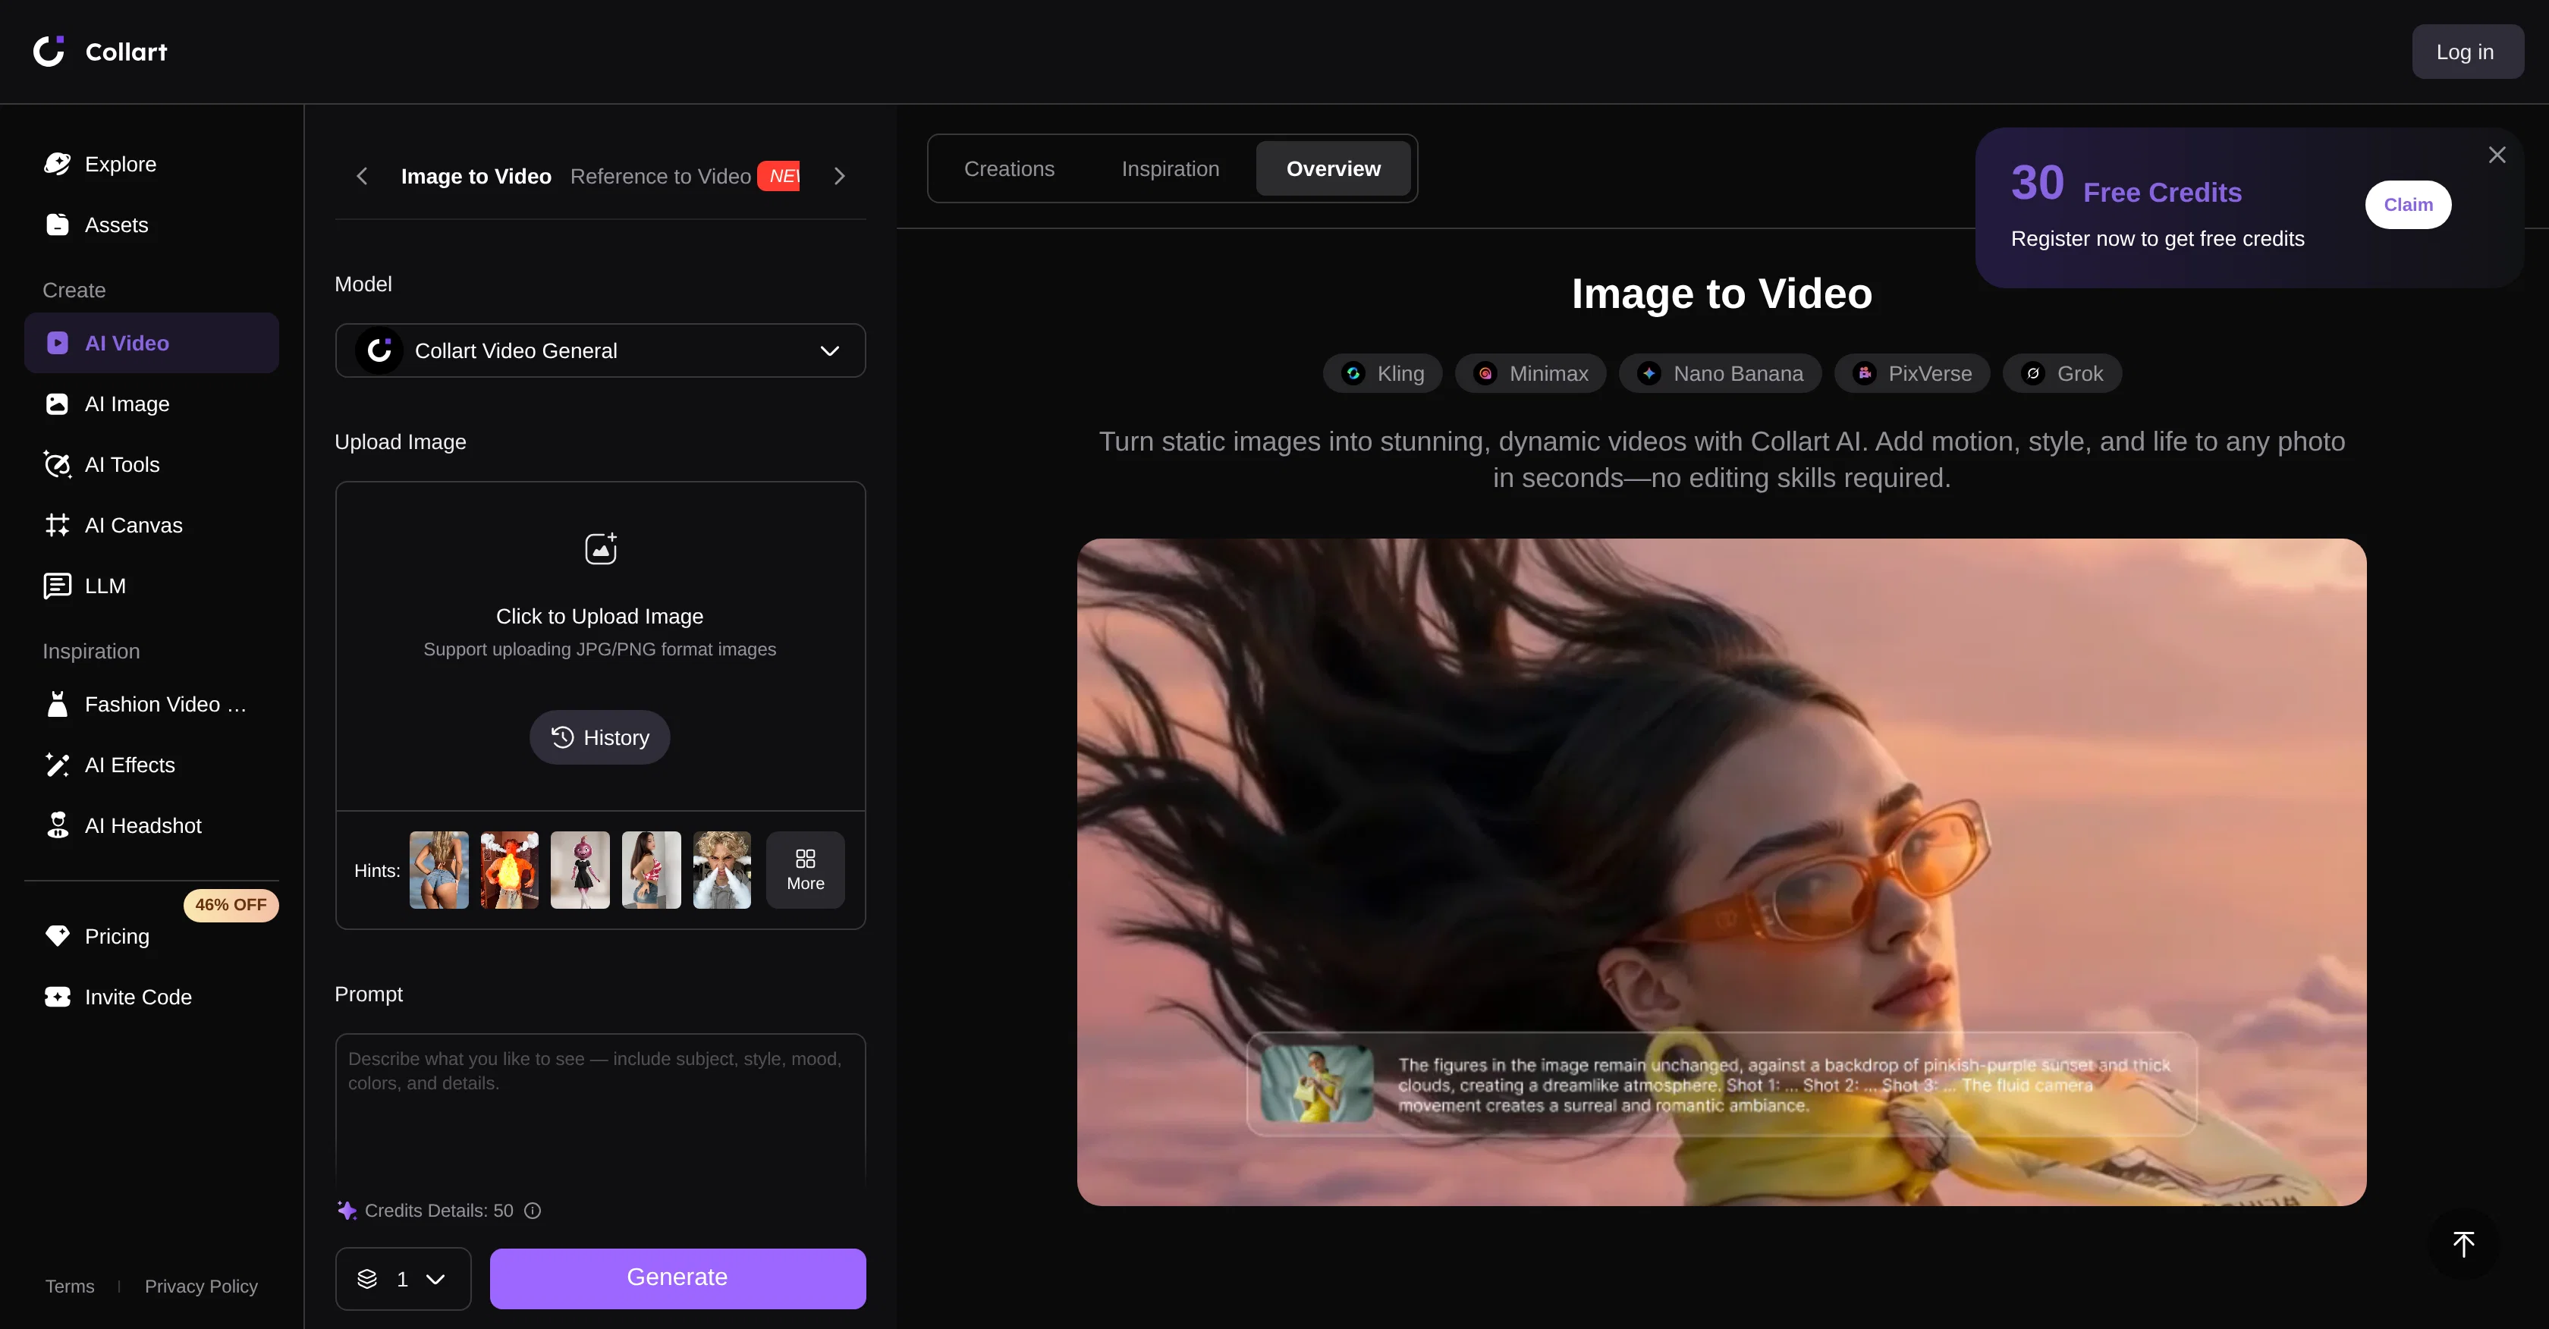Claim the 30 free credits

point(2407,205)
